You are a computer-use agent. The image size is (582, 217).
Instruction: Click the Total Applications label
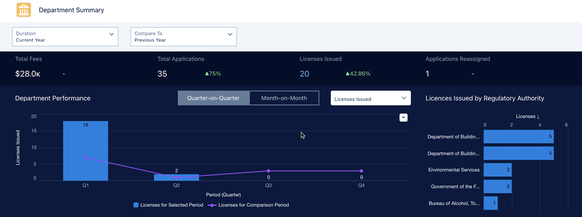[181, 59]
